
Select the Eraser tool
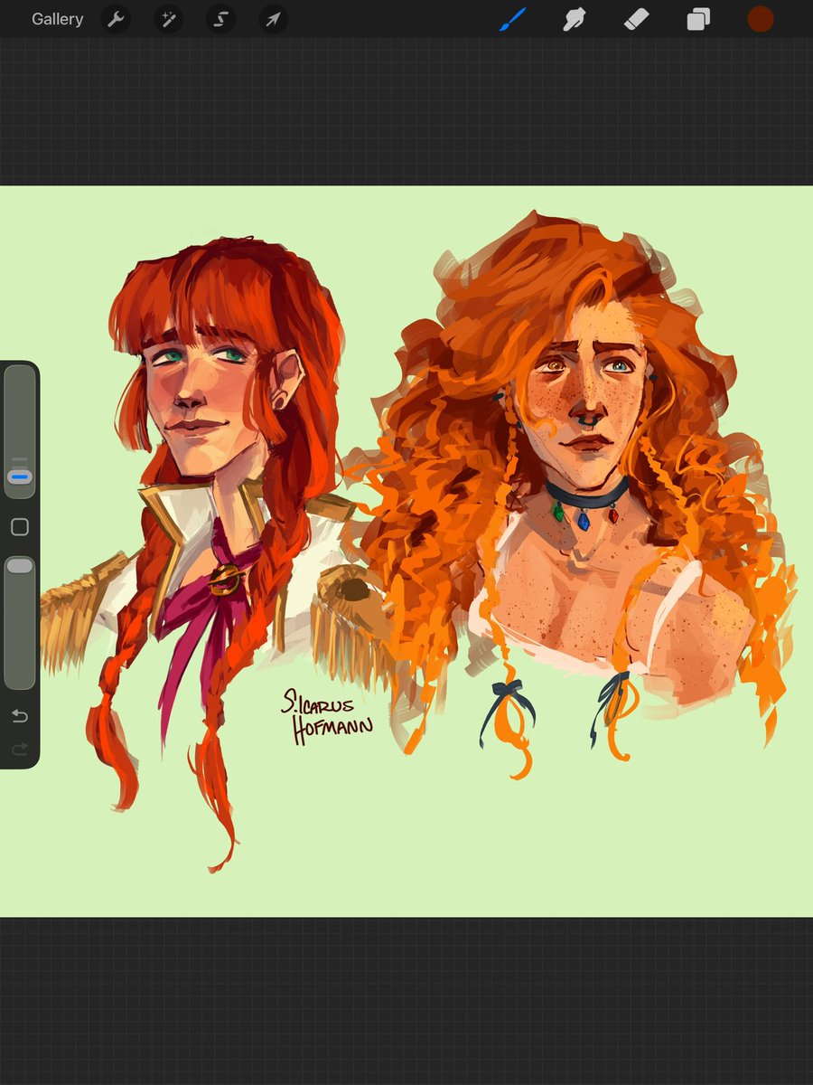click(637, 19)
